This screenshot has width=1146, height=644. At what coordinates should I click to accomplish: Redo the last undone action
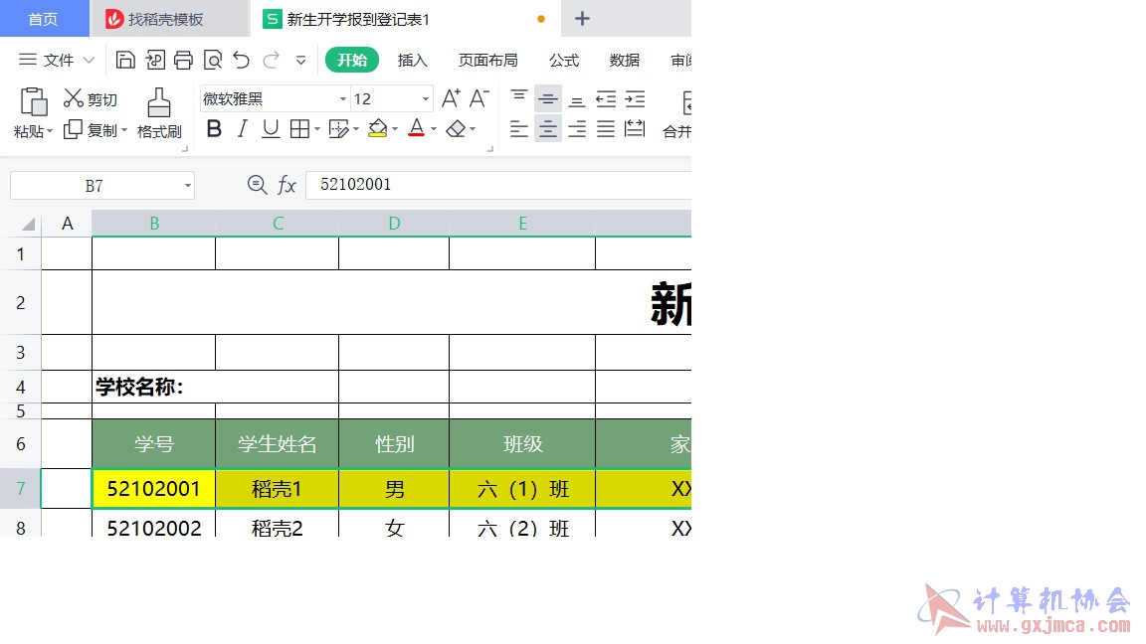pyautogui.click(x=272, y=60)
